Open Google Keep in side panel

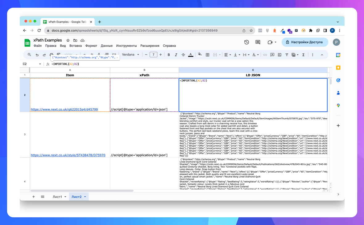(x=338, y=68)
